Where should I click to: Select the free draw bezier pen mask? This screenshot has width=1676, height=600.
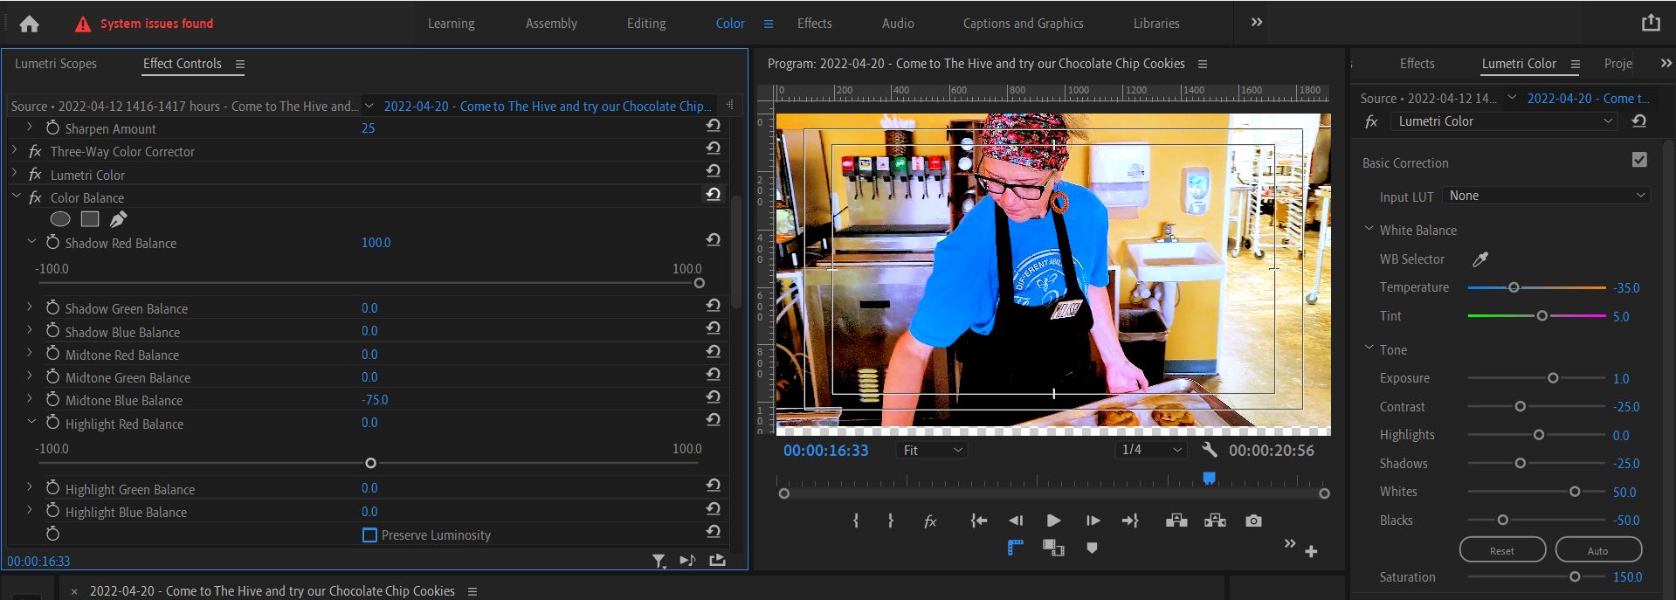(x=119, y=219)
